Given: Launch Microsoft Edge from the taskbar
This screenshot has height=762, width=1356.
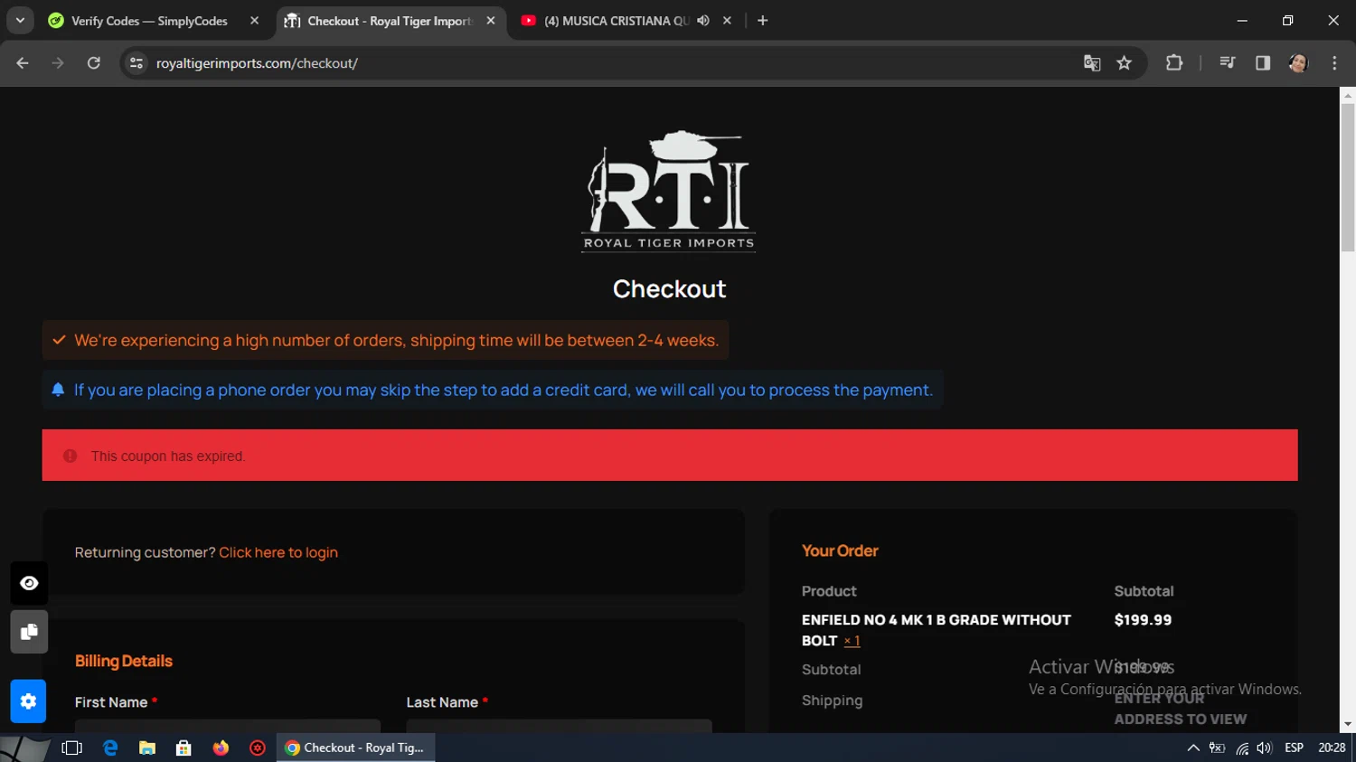Looking at the screenshot, I should click(x=110, y=748).
